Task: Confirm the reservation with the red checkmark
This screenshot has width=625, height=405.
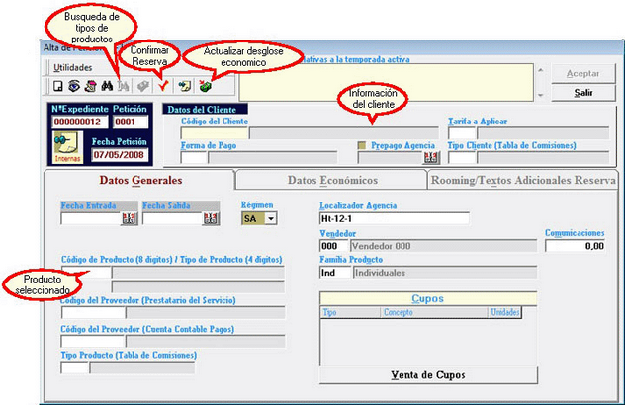Action: coord(163,86)
